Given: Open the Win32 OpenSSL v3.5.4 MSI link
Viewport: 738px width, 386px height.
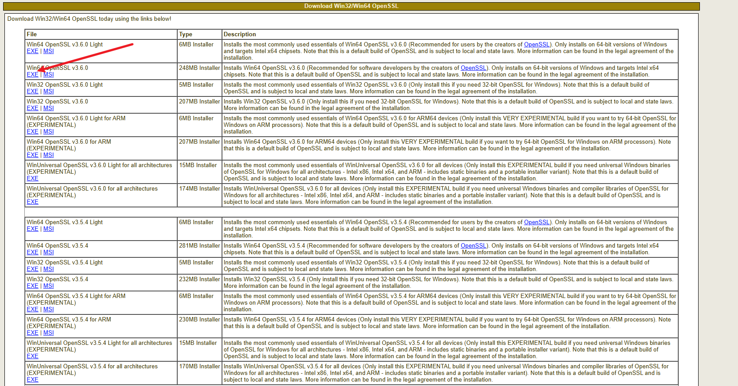Looking at the screenshot, I should coord(48,286).
